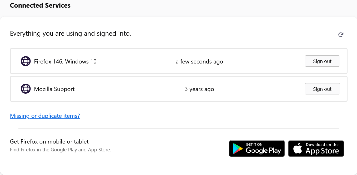Click the '3 years ago' timestamp

(x=199, y=89)
